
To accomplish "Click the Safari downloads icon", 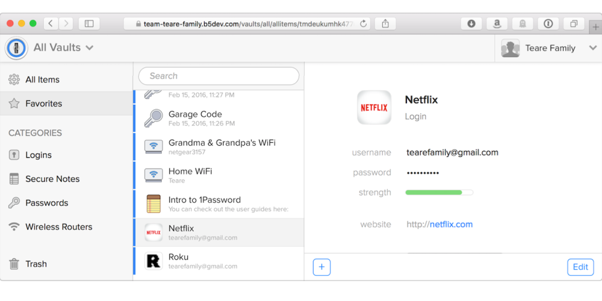I will point(471,23).
